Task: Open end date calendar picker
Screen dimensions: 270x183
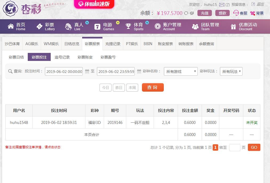Action: click(139, 71)
